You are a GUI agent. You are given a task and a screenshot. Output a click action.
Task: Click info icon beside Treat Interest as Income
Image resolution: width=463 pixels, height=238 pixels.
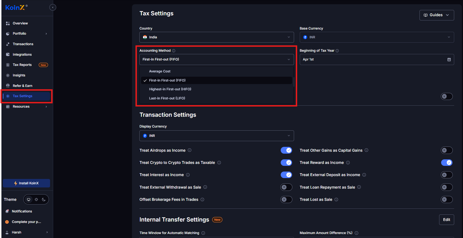tap(188, 175)
